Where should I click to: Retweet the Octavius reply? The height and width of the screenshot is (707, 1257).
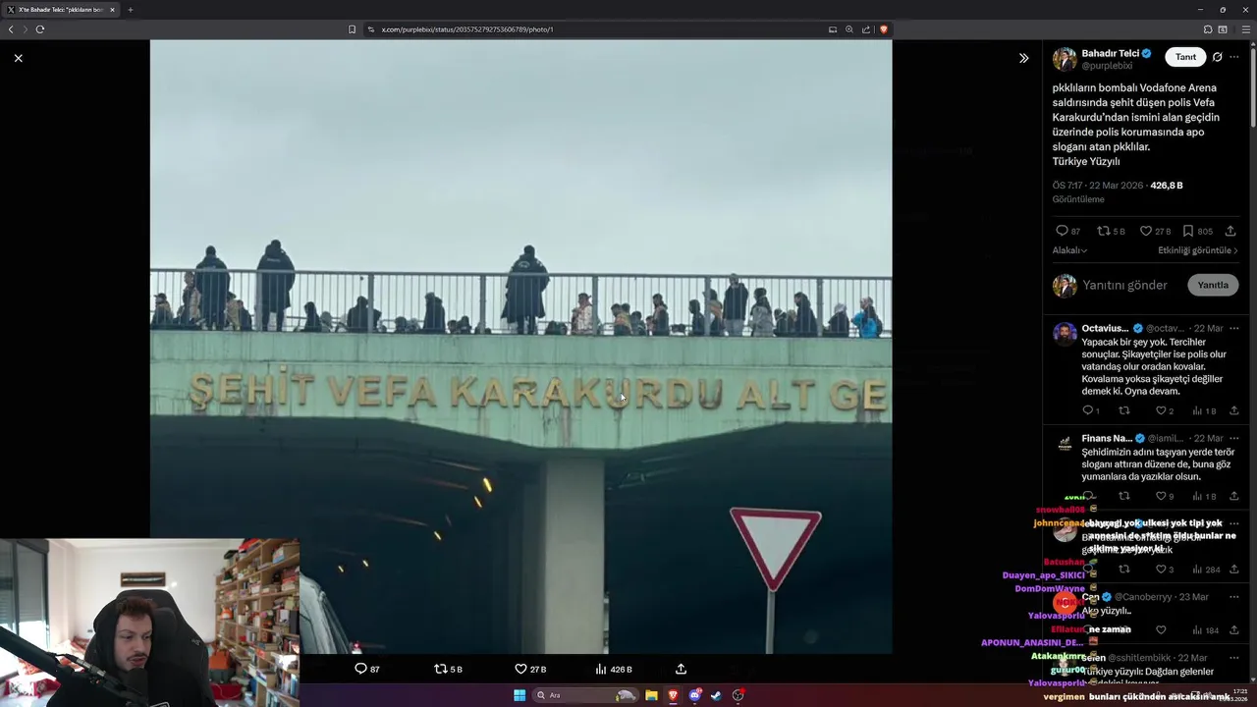pyautogui.click(x=1124, y=410)
